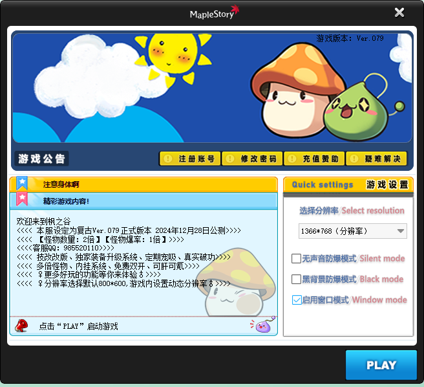
Task: Click the resolution dropdown arrow
Action: coord(401,231)
